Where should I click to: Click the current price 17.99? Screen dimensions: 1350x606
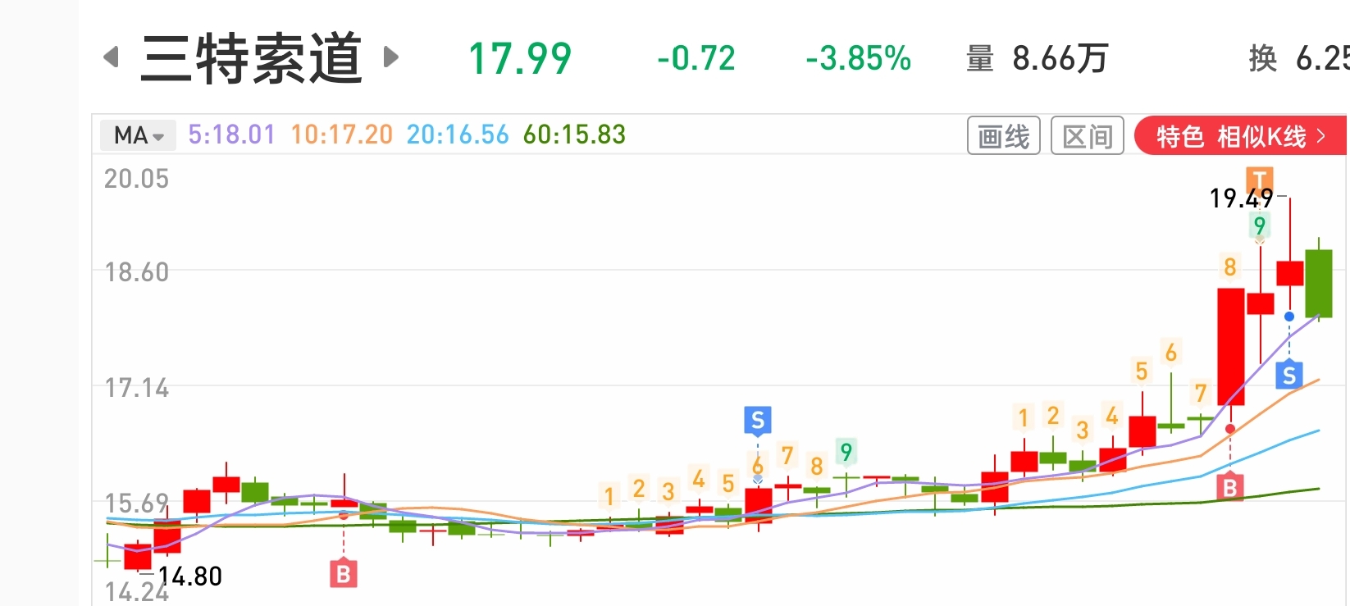tap(520, 58)
